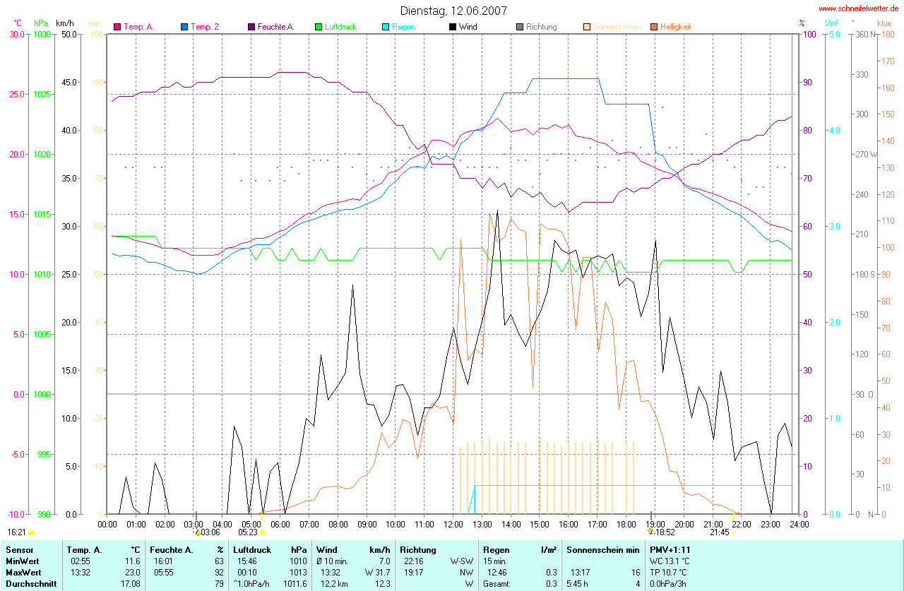Click the Wind table column header
Viewport: 904px width, 591px height.
point(327,549)
